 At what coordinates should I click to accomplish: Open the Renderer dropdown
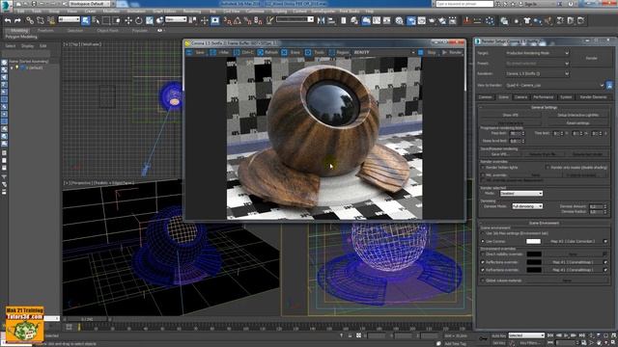tap(538, 73)
